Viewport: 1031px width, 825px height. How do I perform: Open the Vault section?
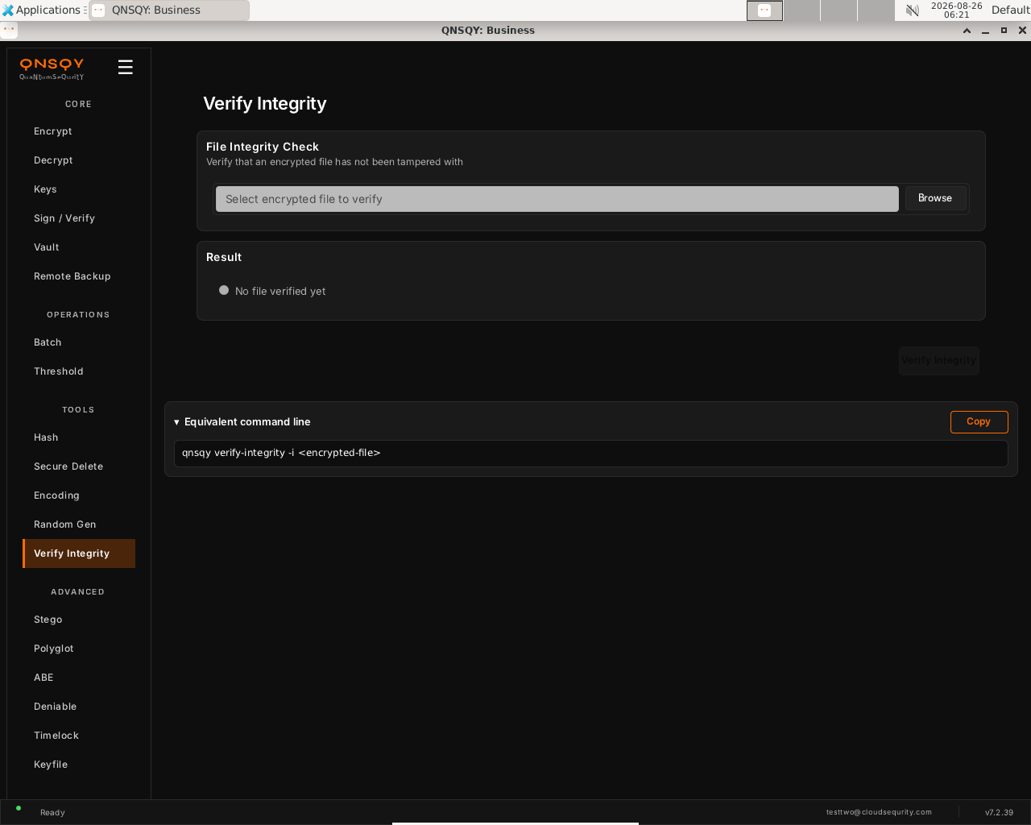[79, 247]
